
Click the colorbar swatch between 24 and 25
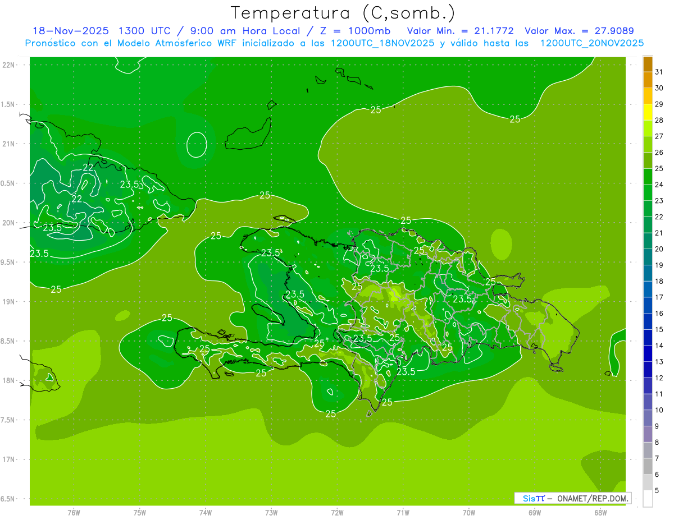click(x=648, y=177)
